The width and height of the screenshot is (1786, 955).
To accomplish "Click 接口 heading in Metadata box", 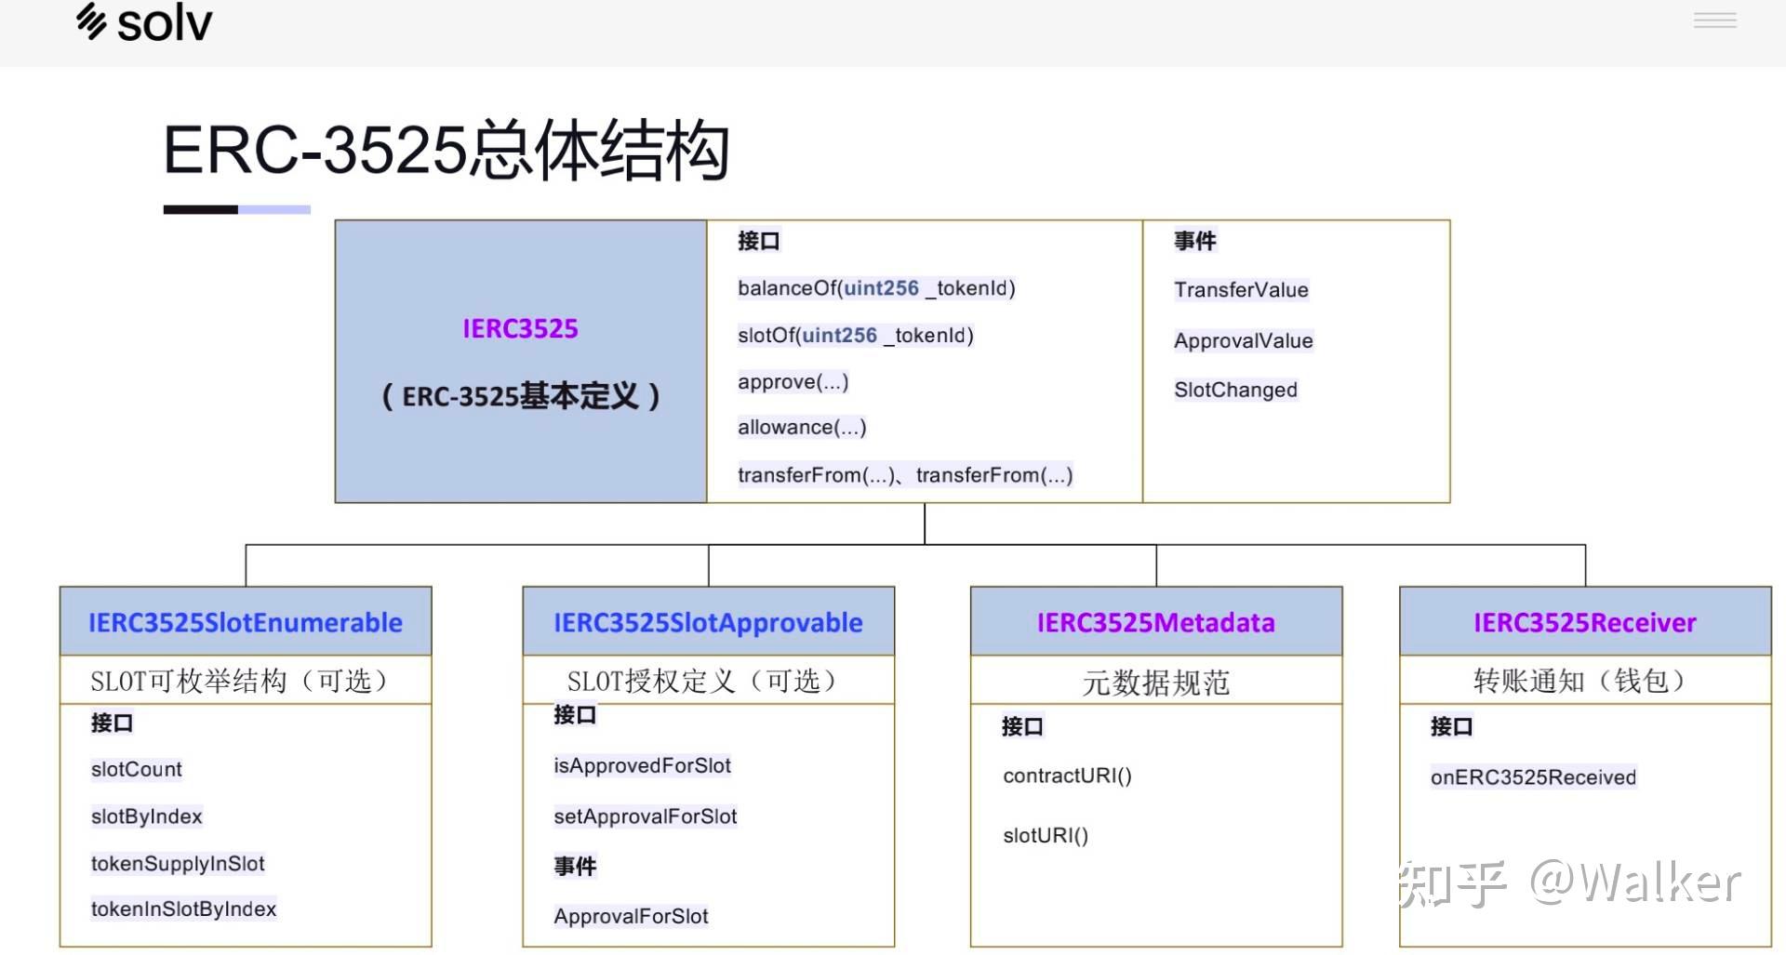I will [1022, 726].
